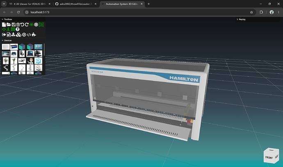The image size is (283, 167).
Task: Select the office chair device thumbnail
Action: click(x=22, y=54)
